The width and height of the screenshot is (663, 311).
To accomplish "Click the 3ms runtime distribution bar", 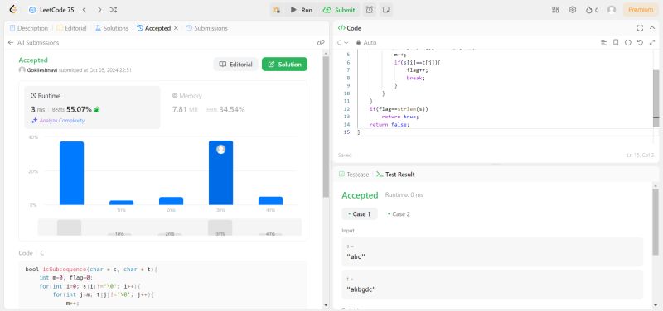I will (220, 173).
